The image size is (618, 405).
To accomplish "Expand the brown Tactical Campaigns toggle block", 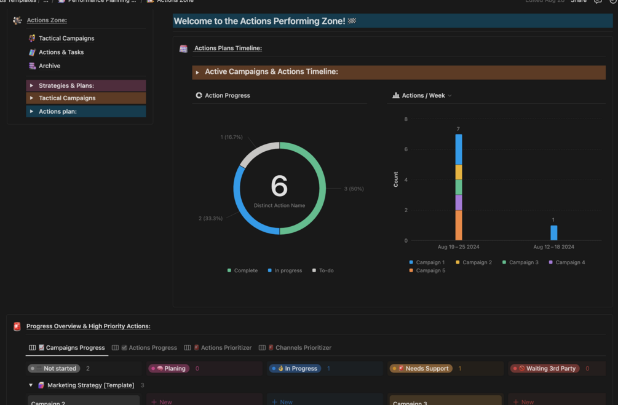I will [x=31, y=98].
